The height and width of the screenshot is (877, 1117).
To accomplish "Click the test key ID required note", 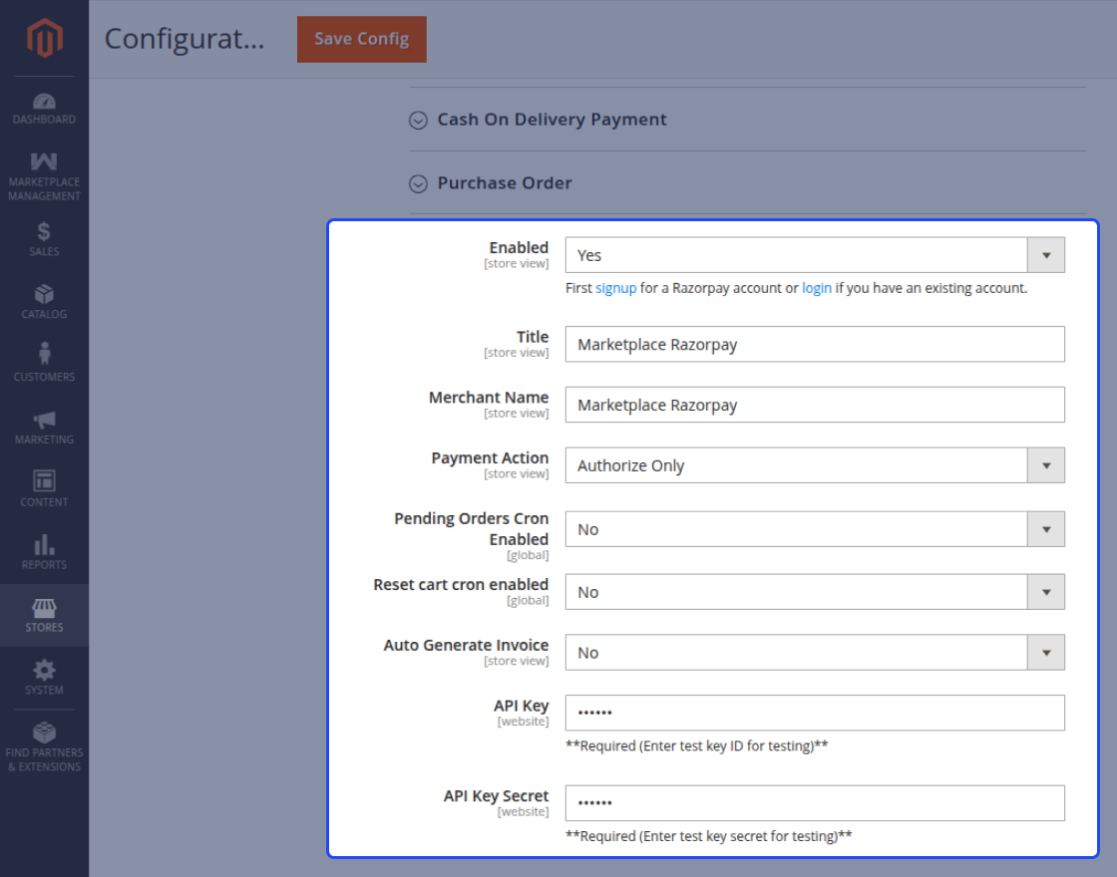I will pos(697,746).
